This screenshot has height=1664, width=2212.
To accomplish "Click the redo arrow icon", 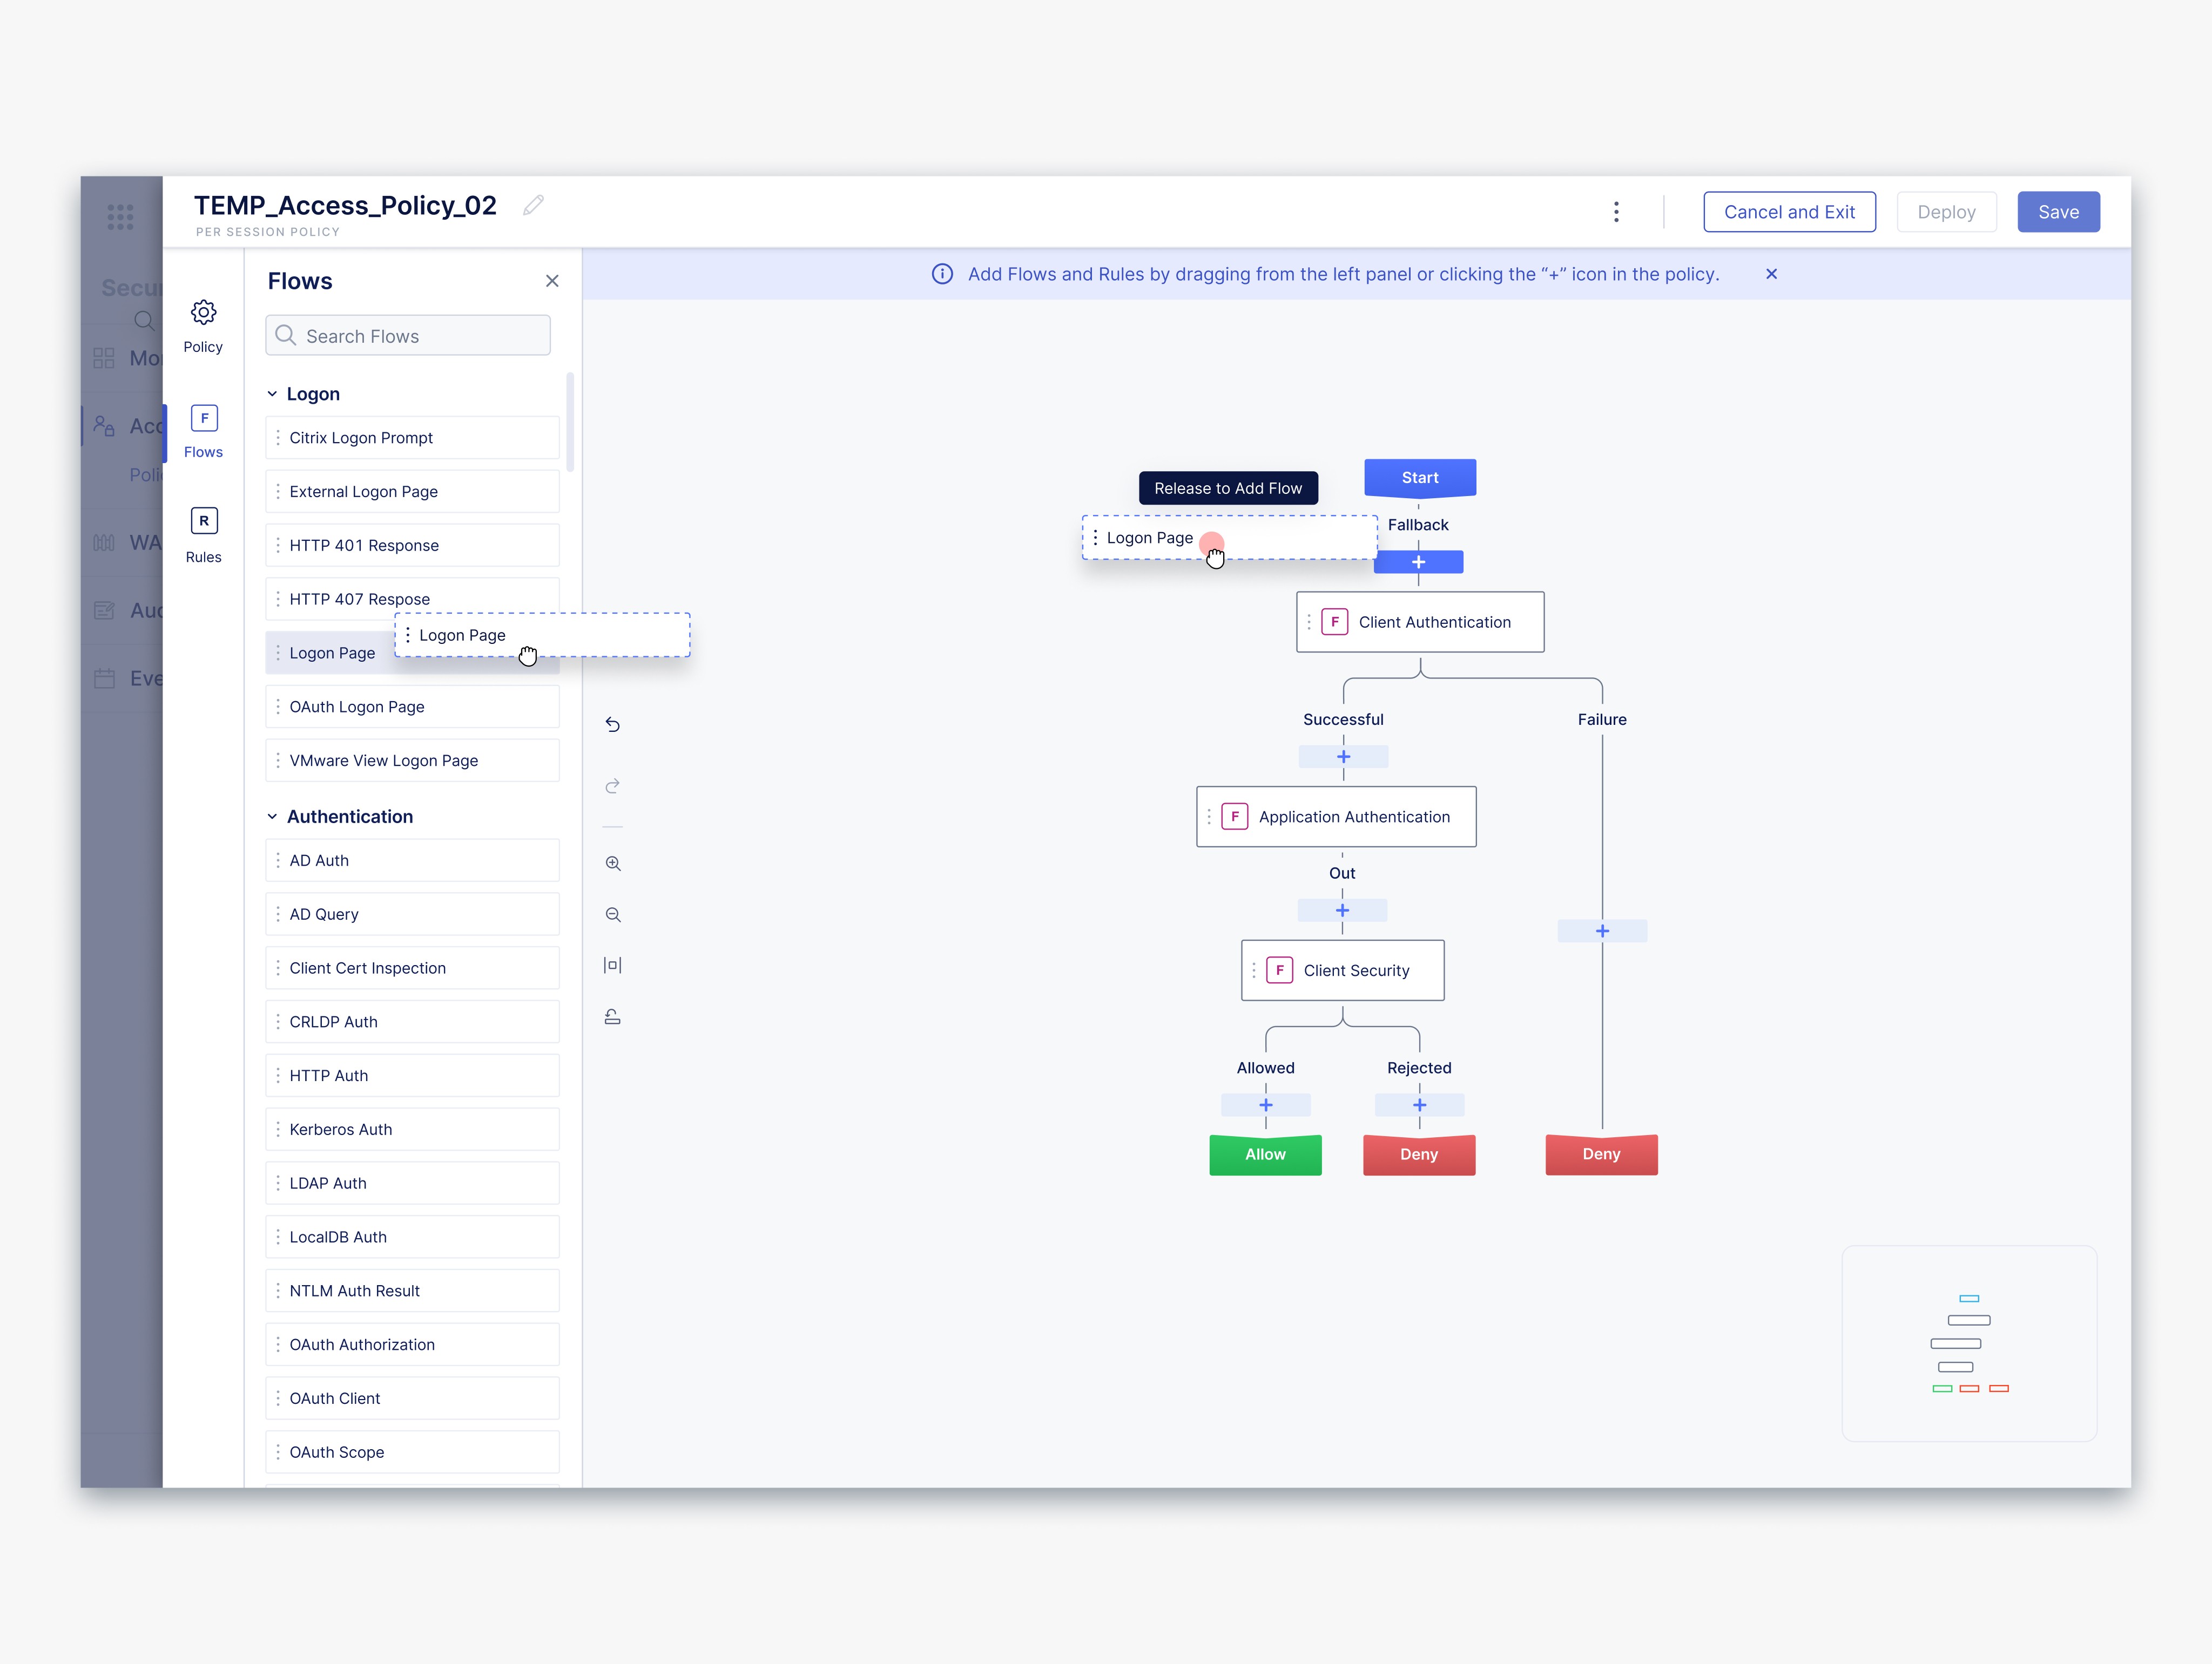I will pyautogui.click(x=613, y=786).
